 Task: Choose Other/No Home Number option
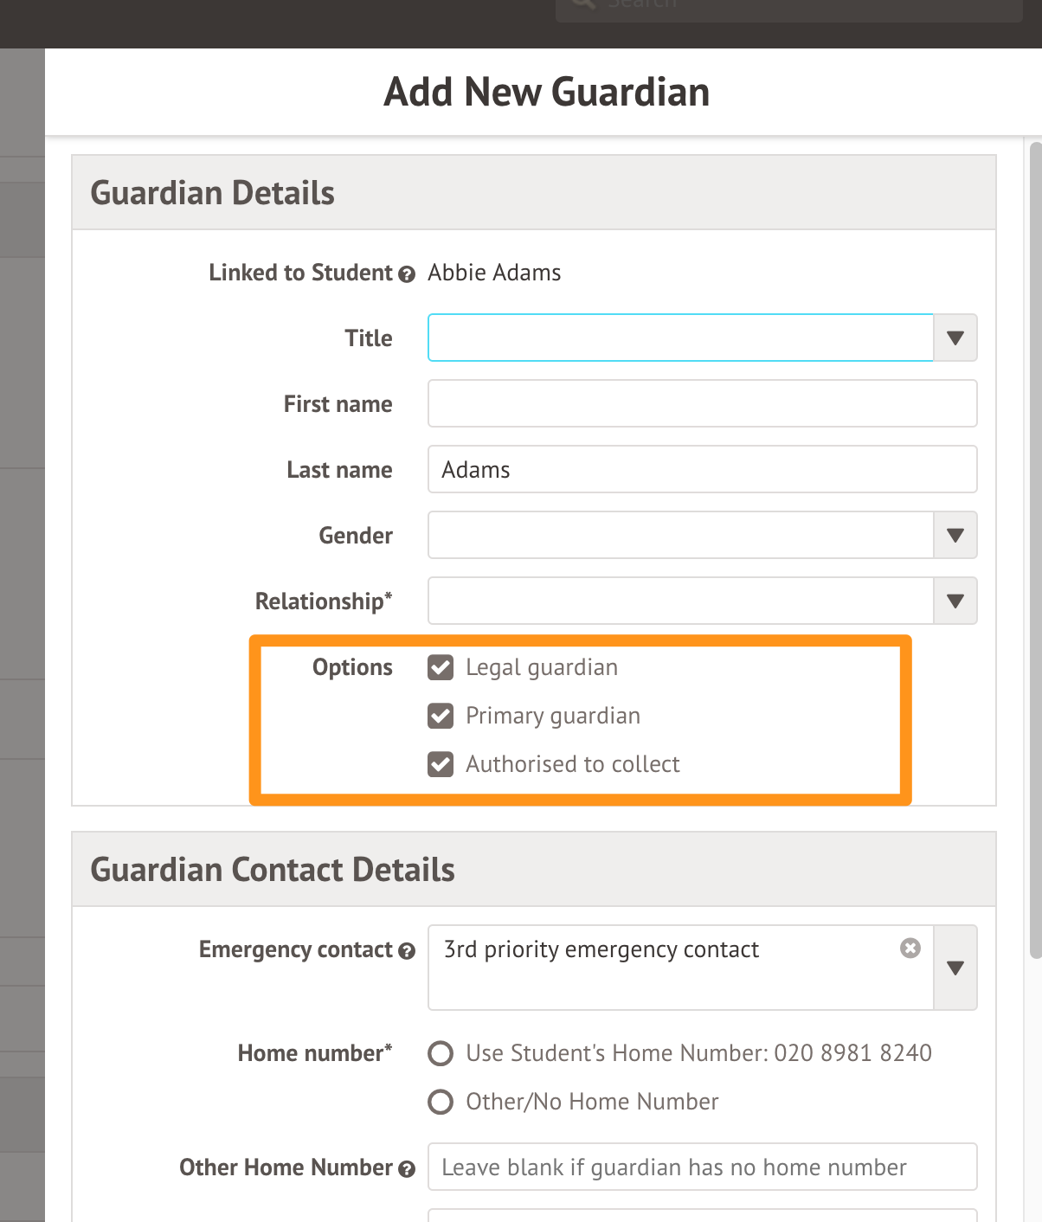tap(441, 1102)
